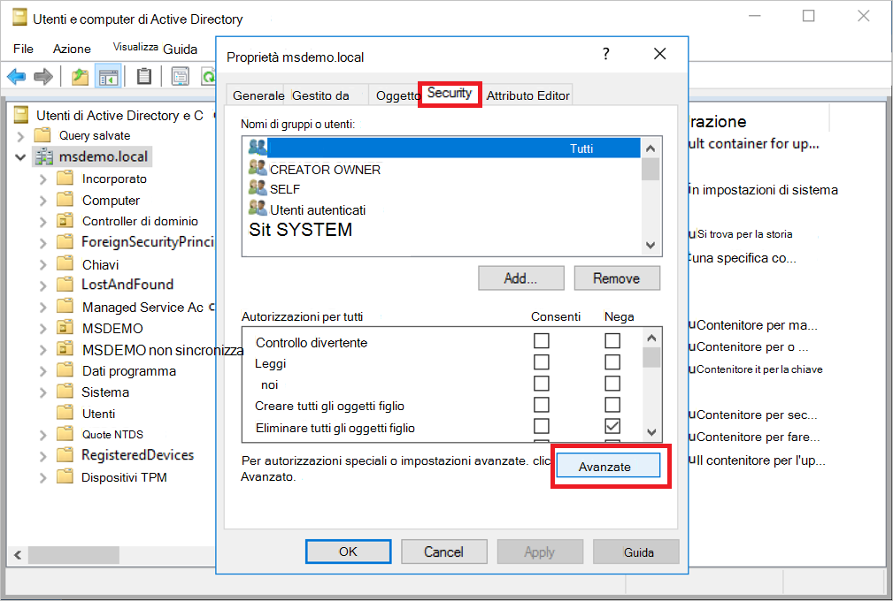Expand the Quote NTDS node

coord(42,436)
